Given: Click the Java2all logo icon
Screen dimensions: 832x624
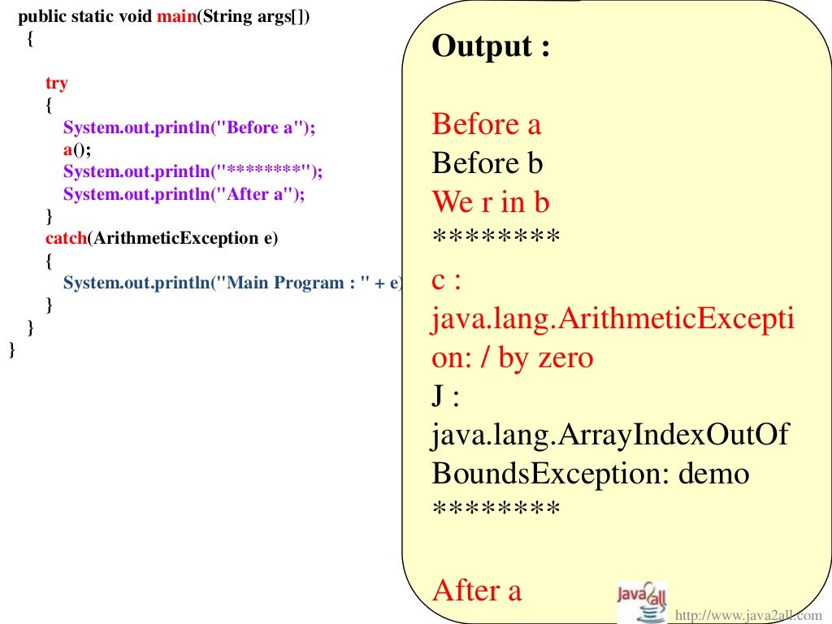Looking at the screenshot, I should click(x=642, y=602).
